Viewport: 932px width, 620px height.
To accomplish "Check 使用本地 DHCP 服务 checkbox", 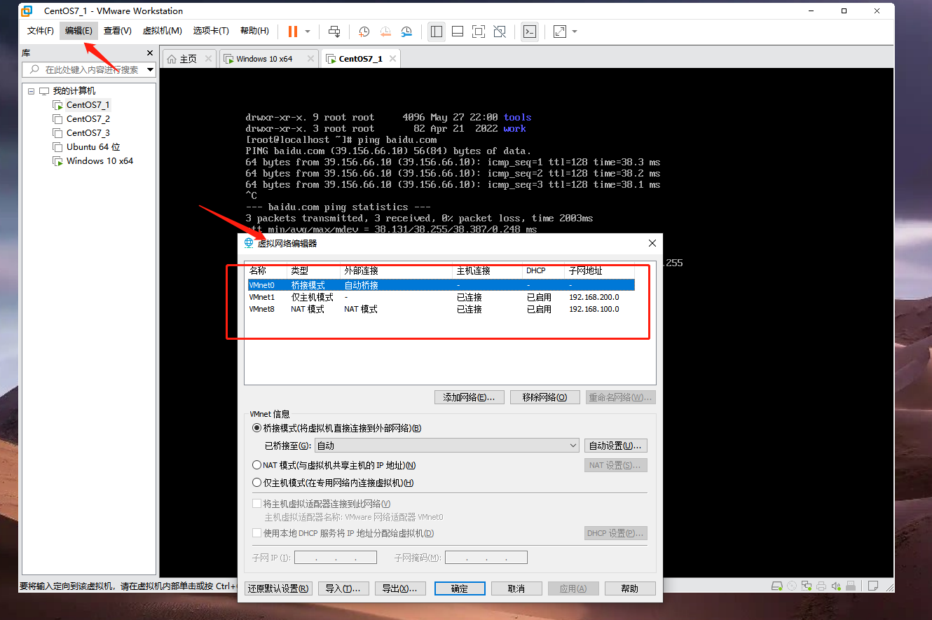I will tap(256, 533).
